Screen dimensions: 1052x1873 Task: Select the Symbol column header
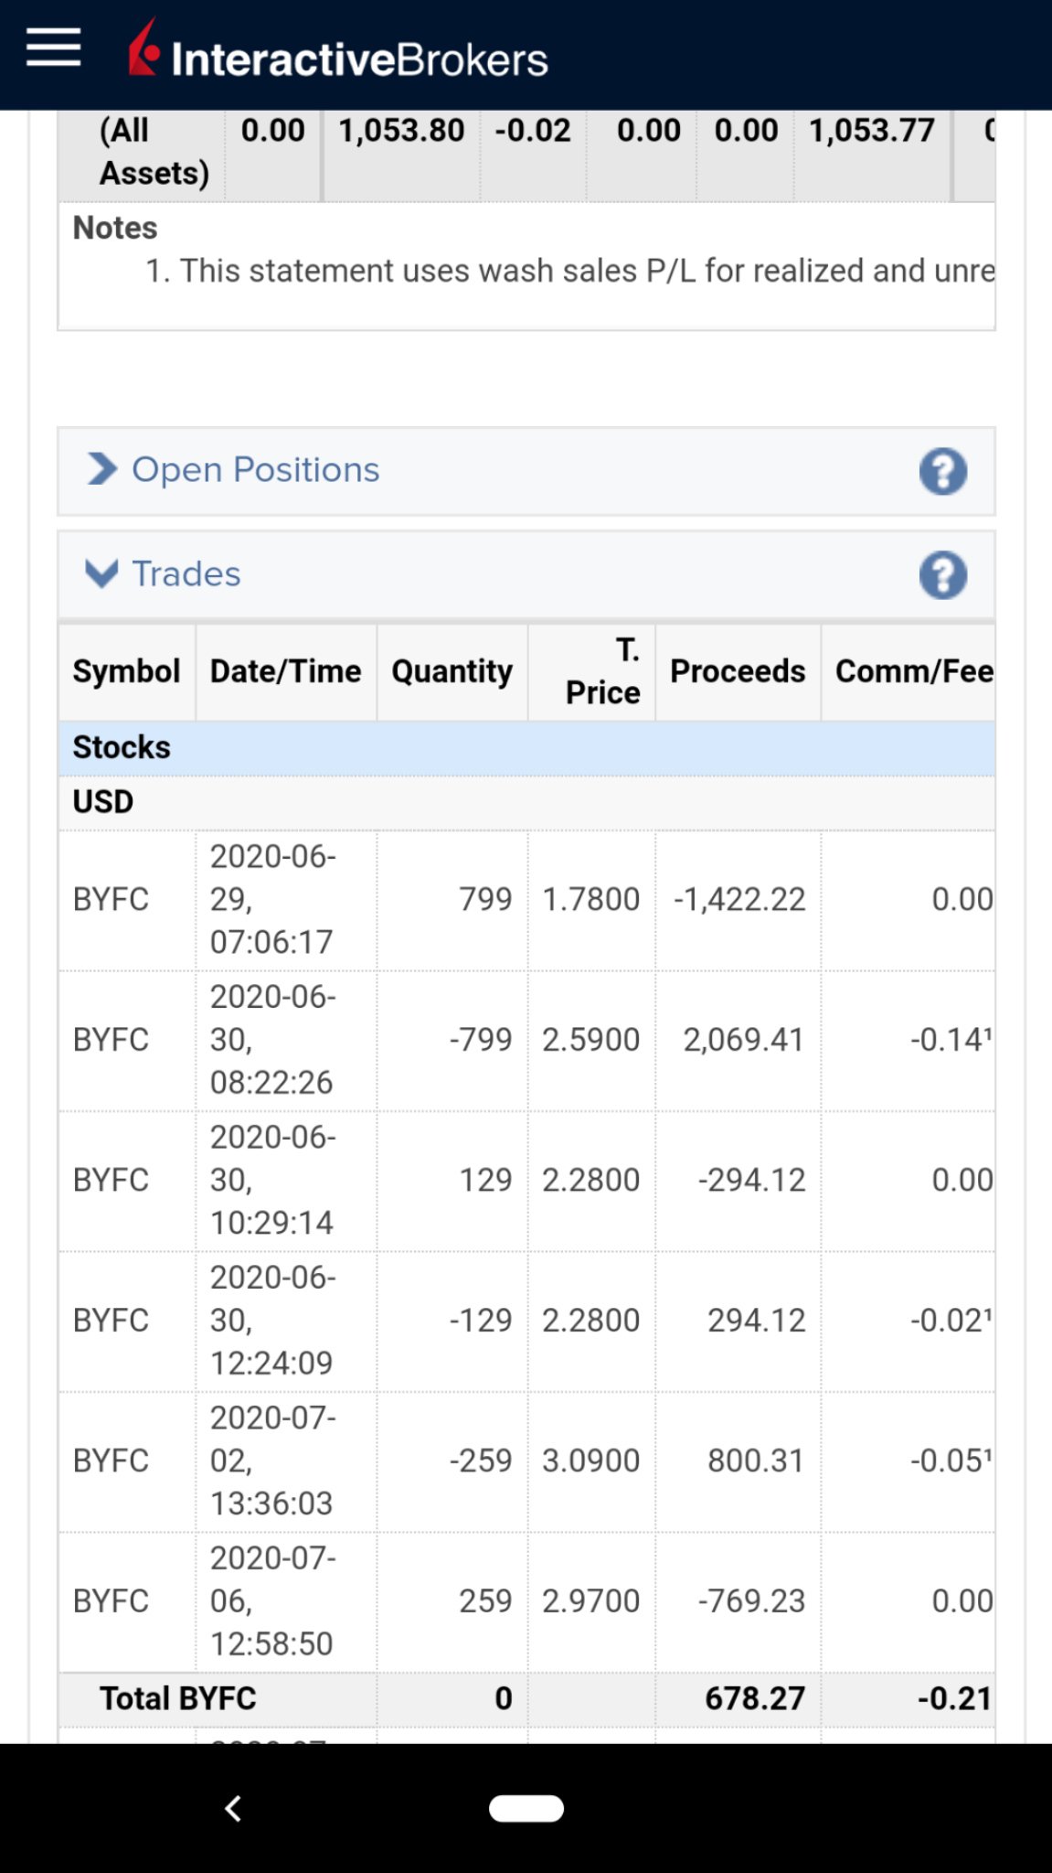click(x=126, y=672)
